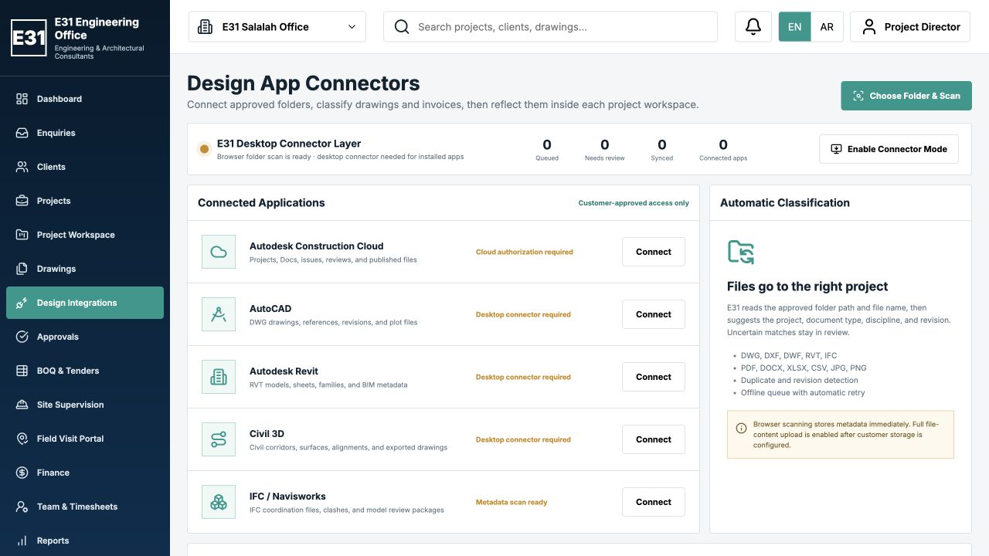The image size is (989, 556).
Task: Click the Design Integrations plug icon
Action: (22, 303)
